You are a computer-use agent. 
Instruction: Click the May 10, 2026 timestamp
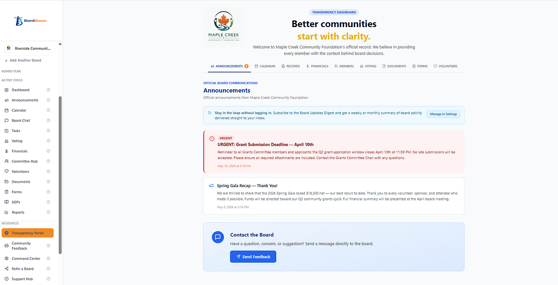click(234, 166)
